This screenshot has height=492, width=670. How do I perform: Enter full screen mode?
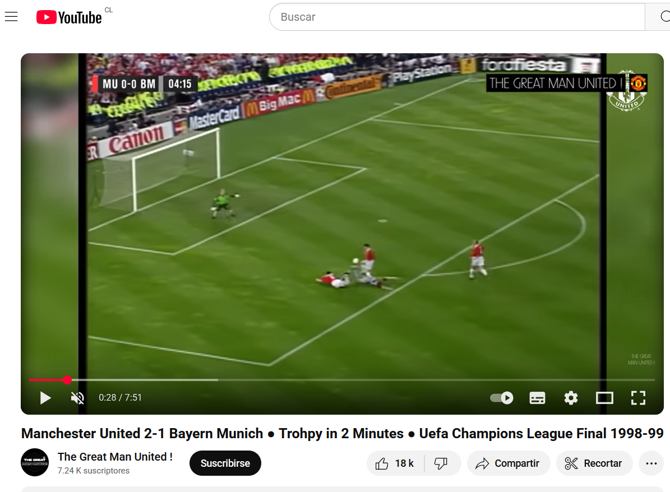(639, 398)
